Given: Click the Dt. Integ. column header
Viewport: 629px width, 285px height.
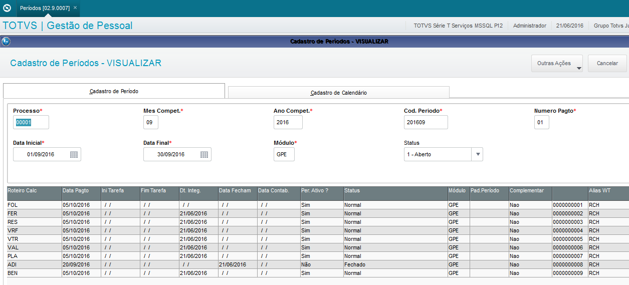Looking at the screenshot, I should coord(198,194).
